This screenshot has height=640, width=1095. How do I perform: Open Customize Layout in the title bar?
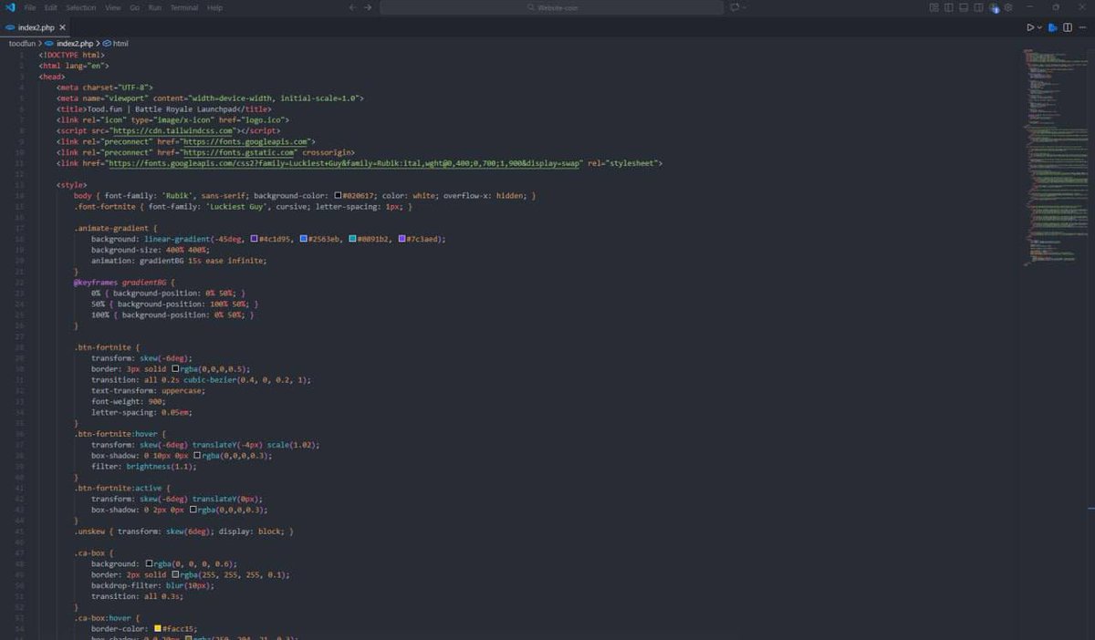point(934,7)
